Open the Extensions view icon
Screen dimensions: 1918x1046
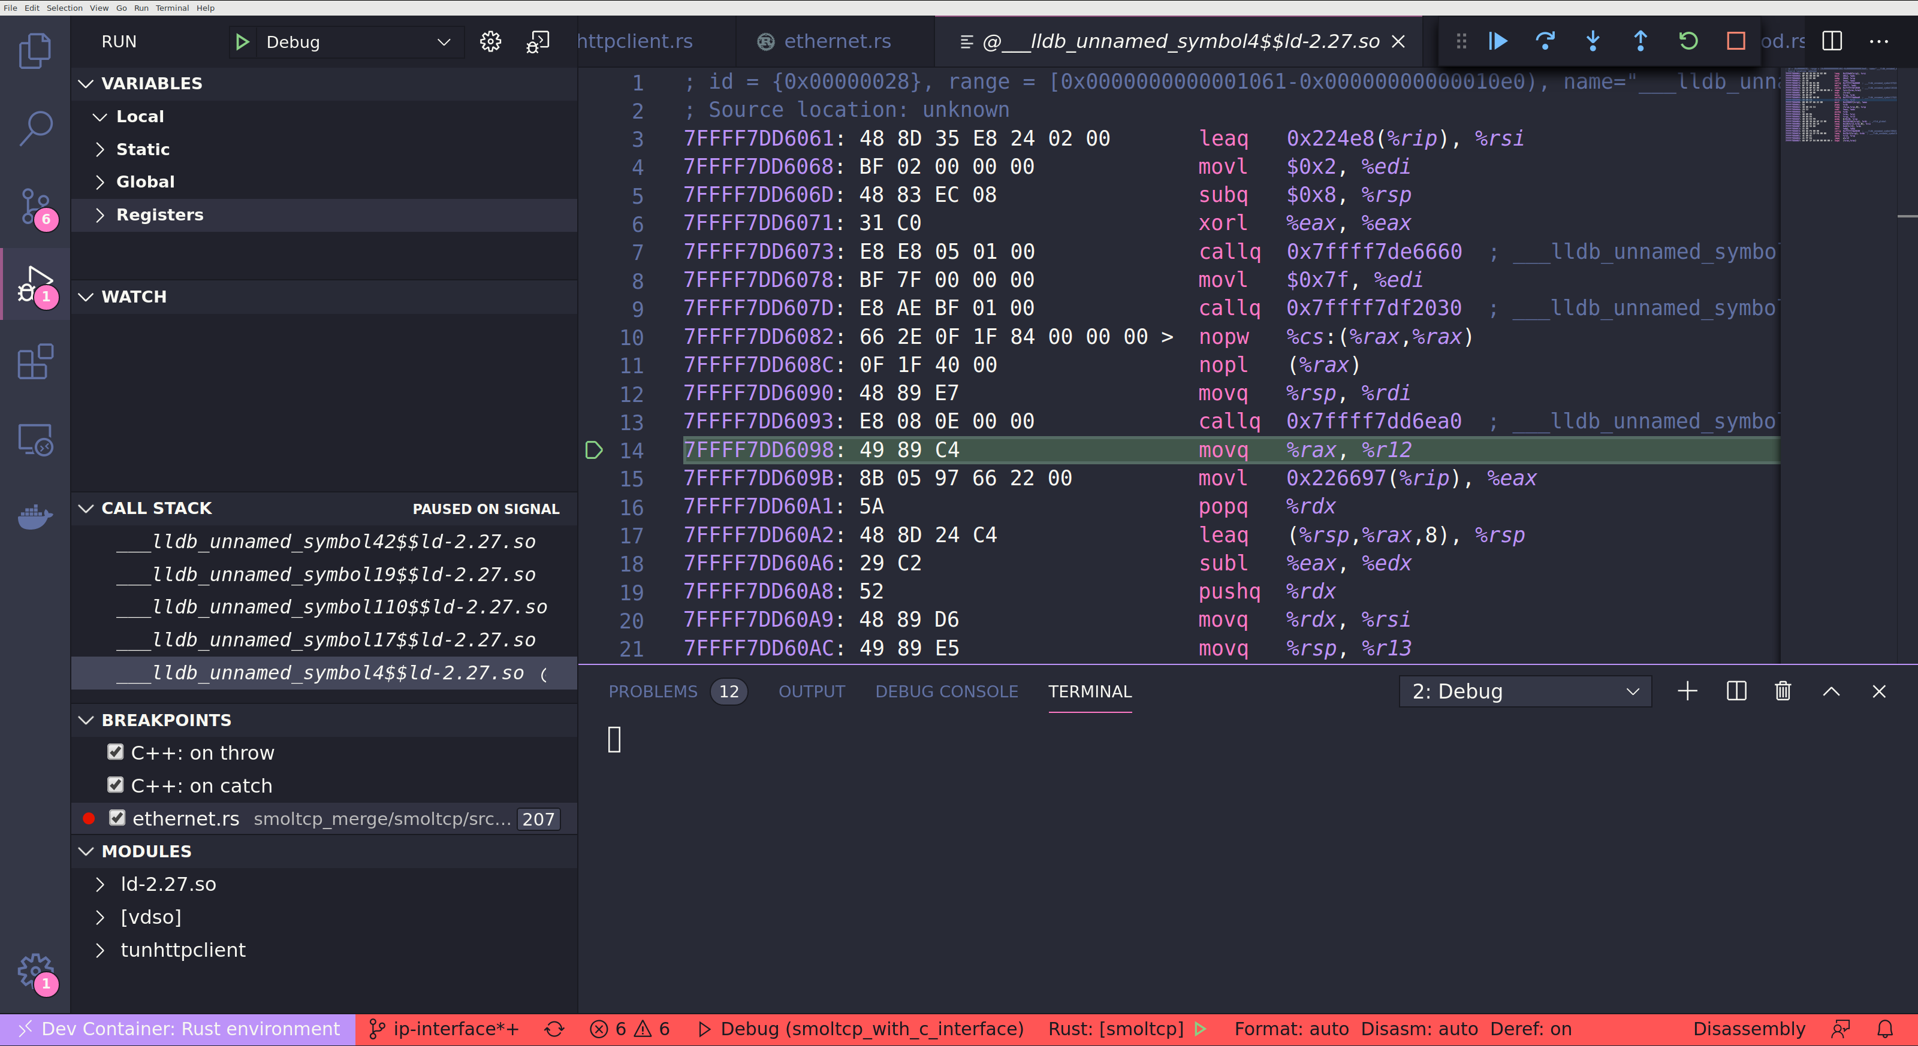click(35, 362)
